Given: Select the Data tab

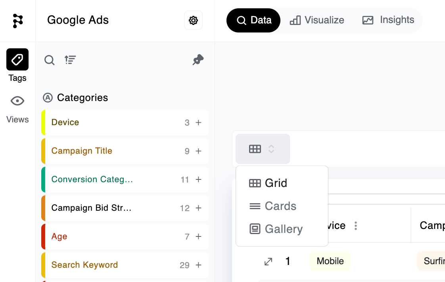Looking at the screenshot, I should coord(253,20).
